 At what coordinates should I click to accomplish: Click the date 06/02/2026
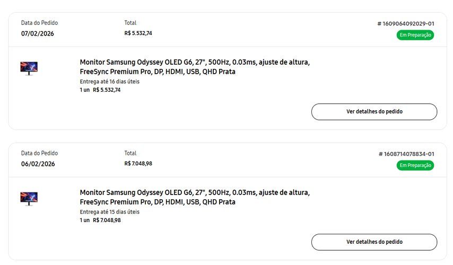pos(38,164)
